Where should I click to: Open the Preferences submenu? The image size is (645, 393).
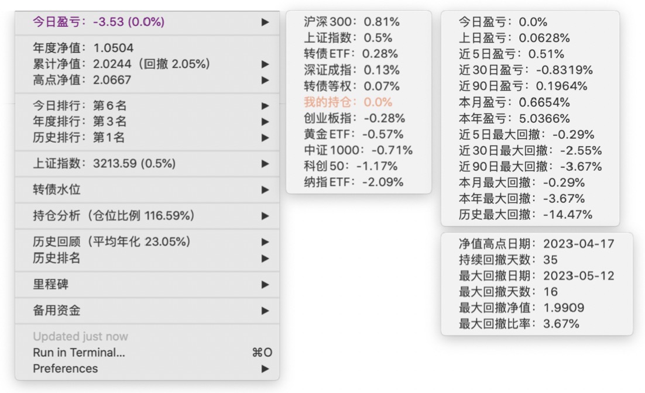66,368
